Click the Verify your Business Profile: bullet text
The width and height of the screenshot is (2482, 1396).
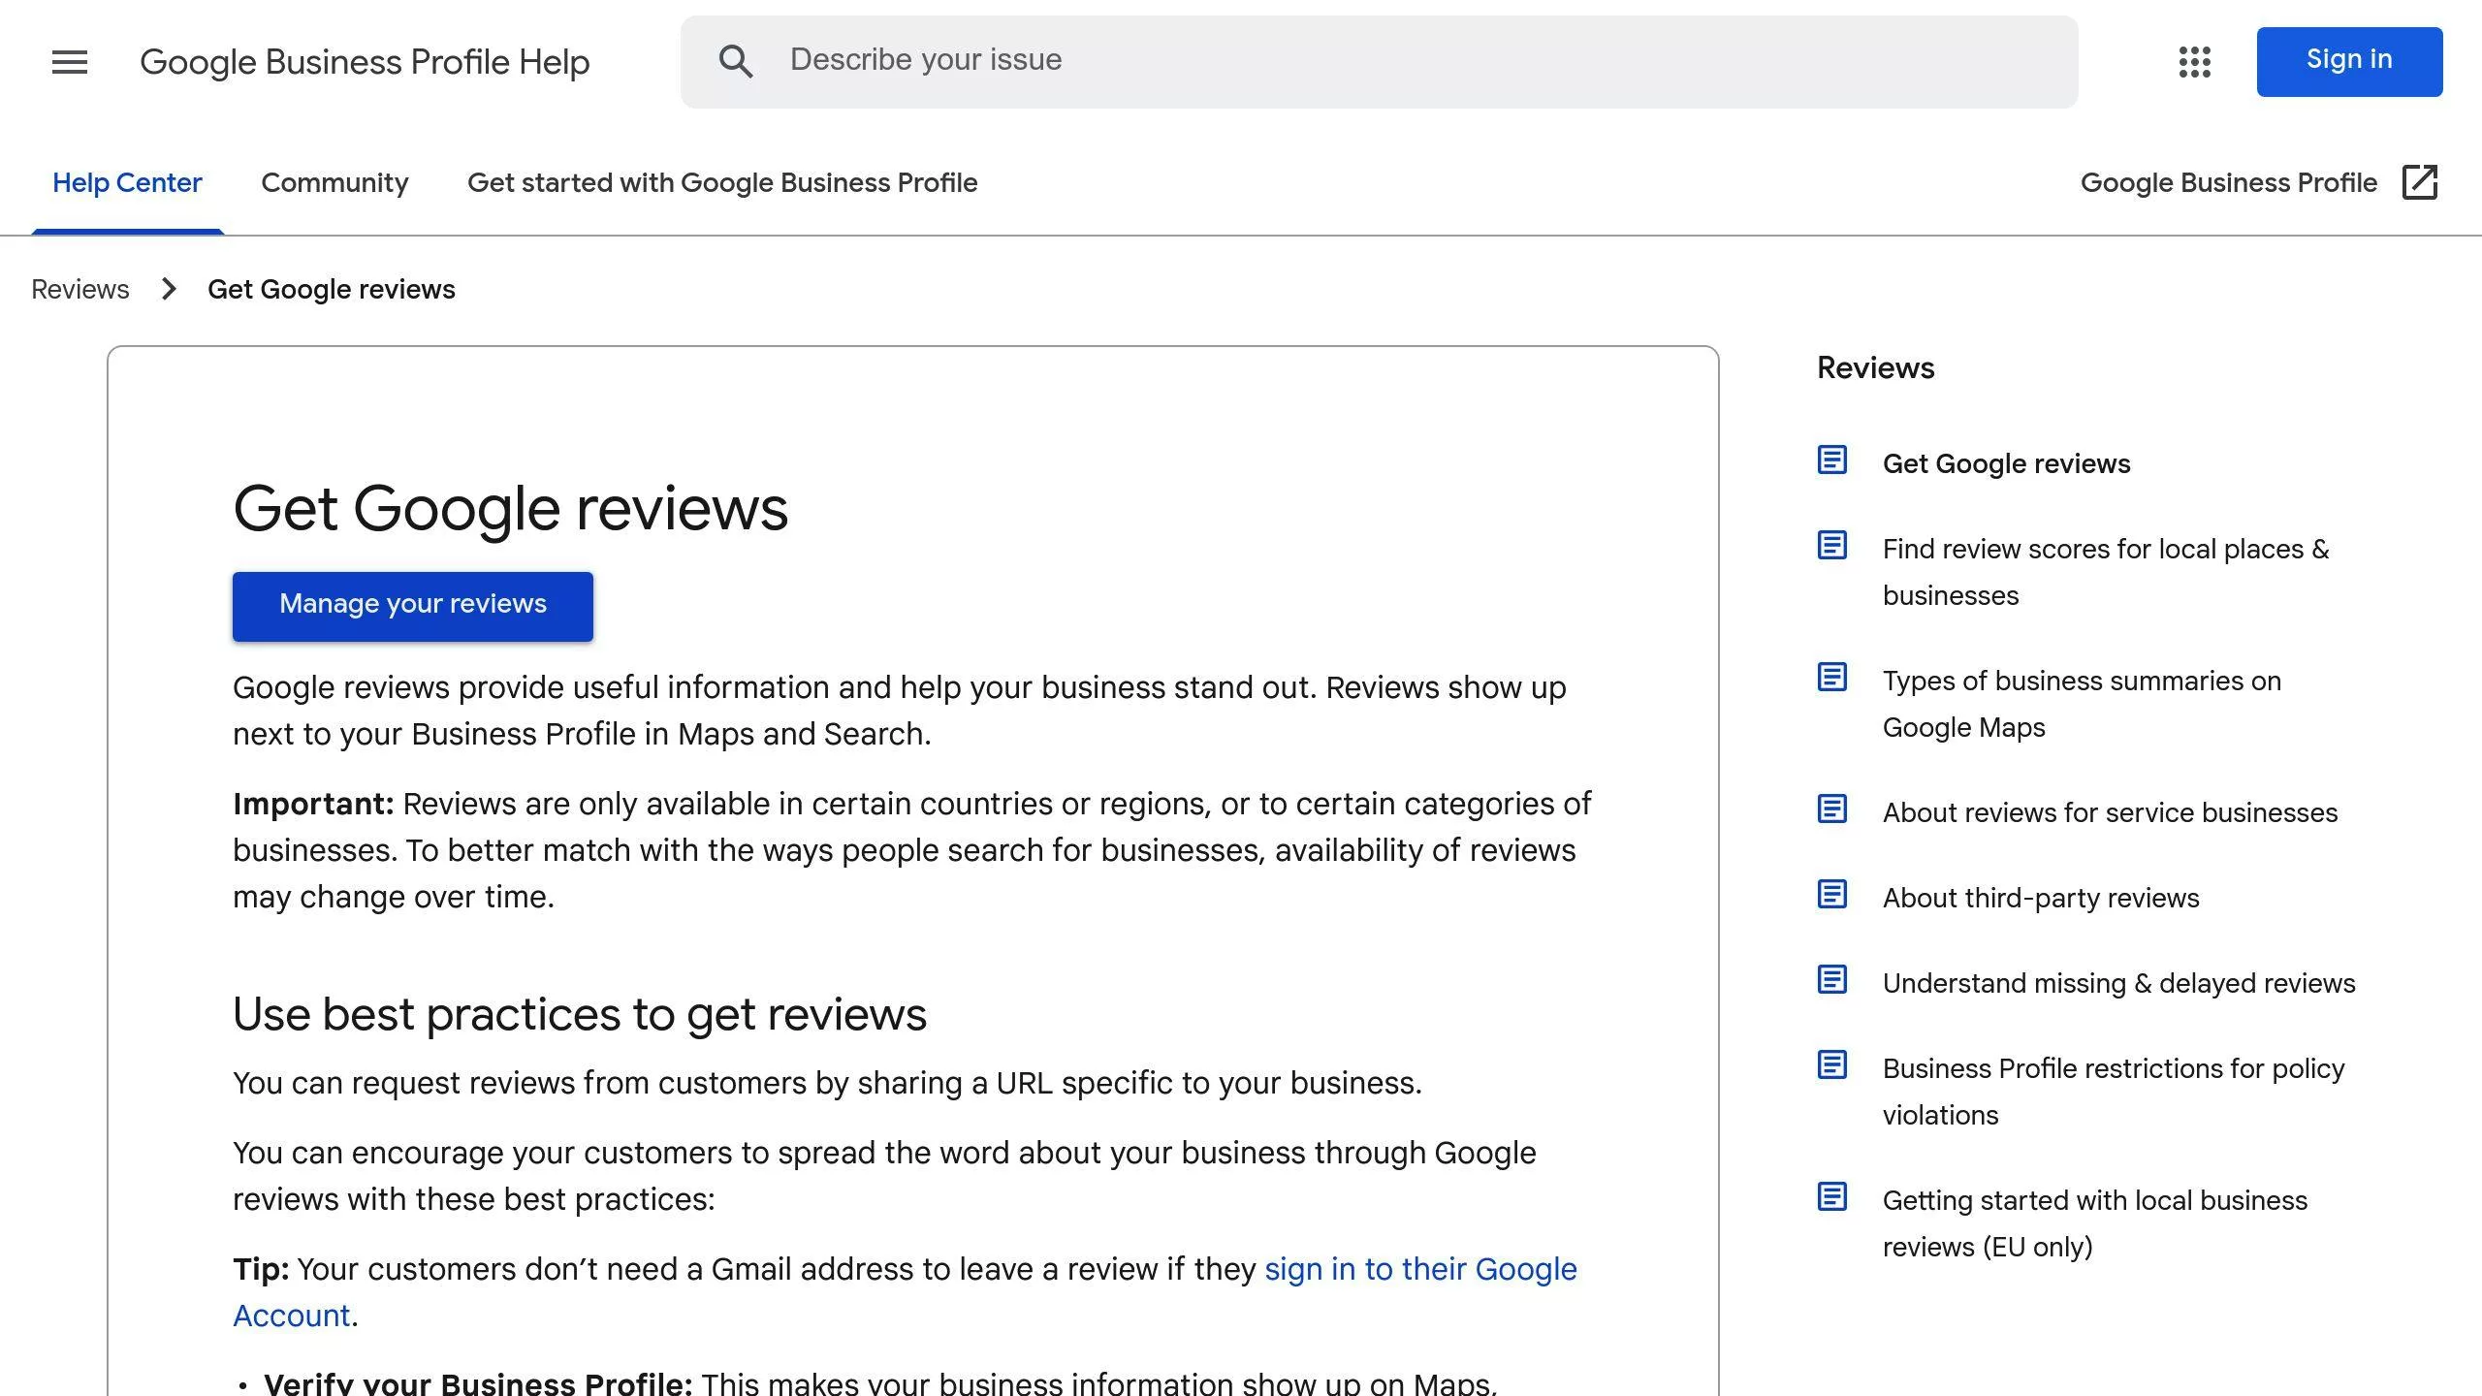(x=478, y=1382)
